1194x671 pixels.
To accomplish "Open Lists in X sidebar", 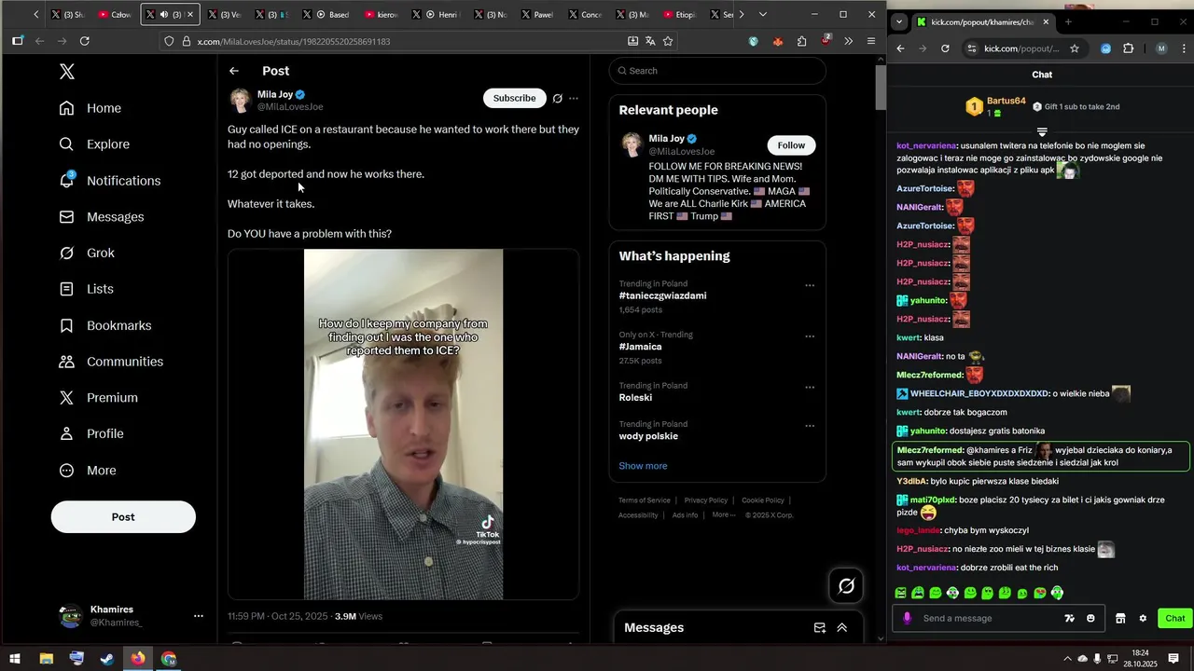I will coord(86,289).
